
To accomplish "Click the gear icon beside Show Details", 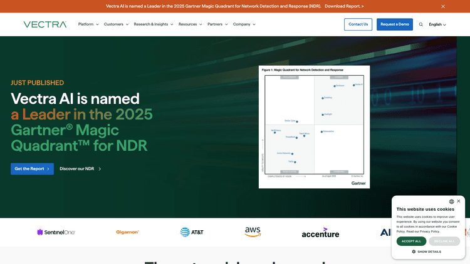I will [x=414, y=251].
